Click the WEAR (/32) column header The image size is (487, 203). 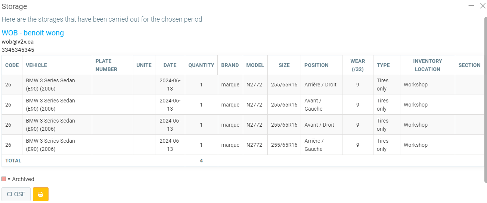click(357, 65)
